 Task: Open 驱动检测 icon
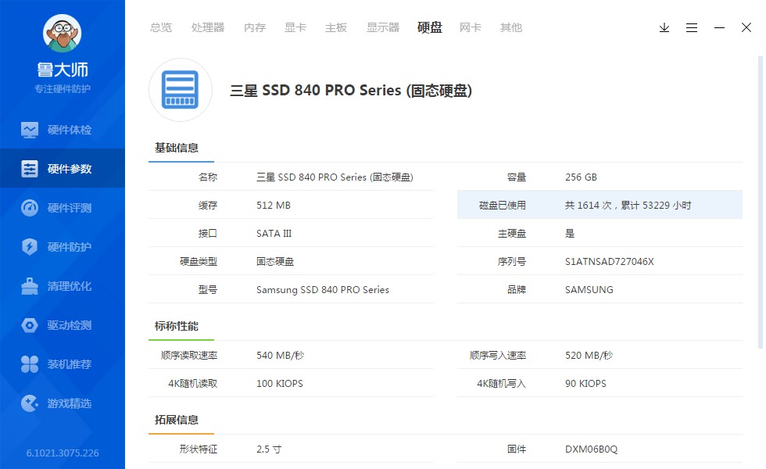pyautogui.click(x=30, y=325)
